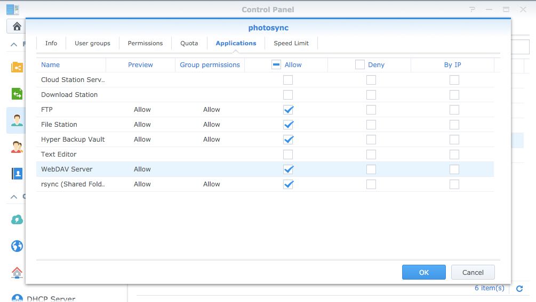Sort by the Name column header
The image size is (536, 302).
pyautogui.click(x=50, y=65)
